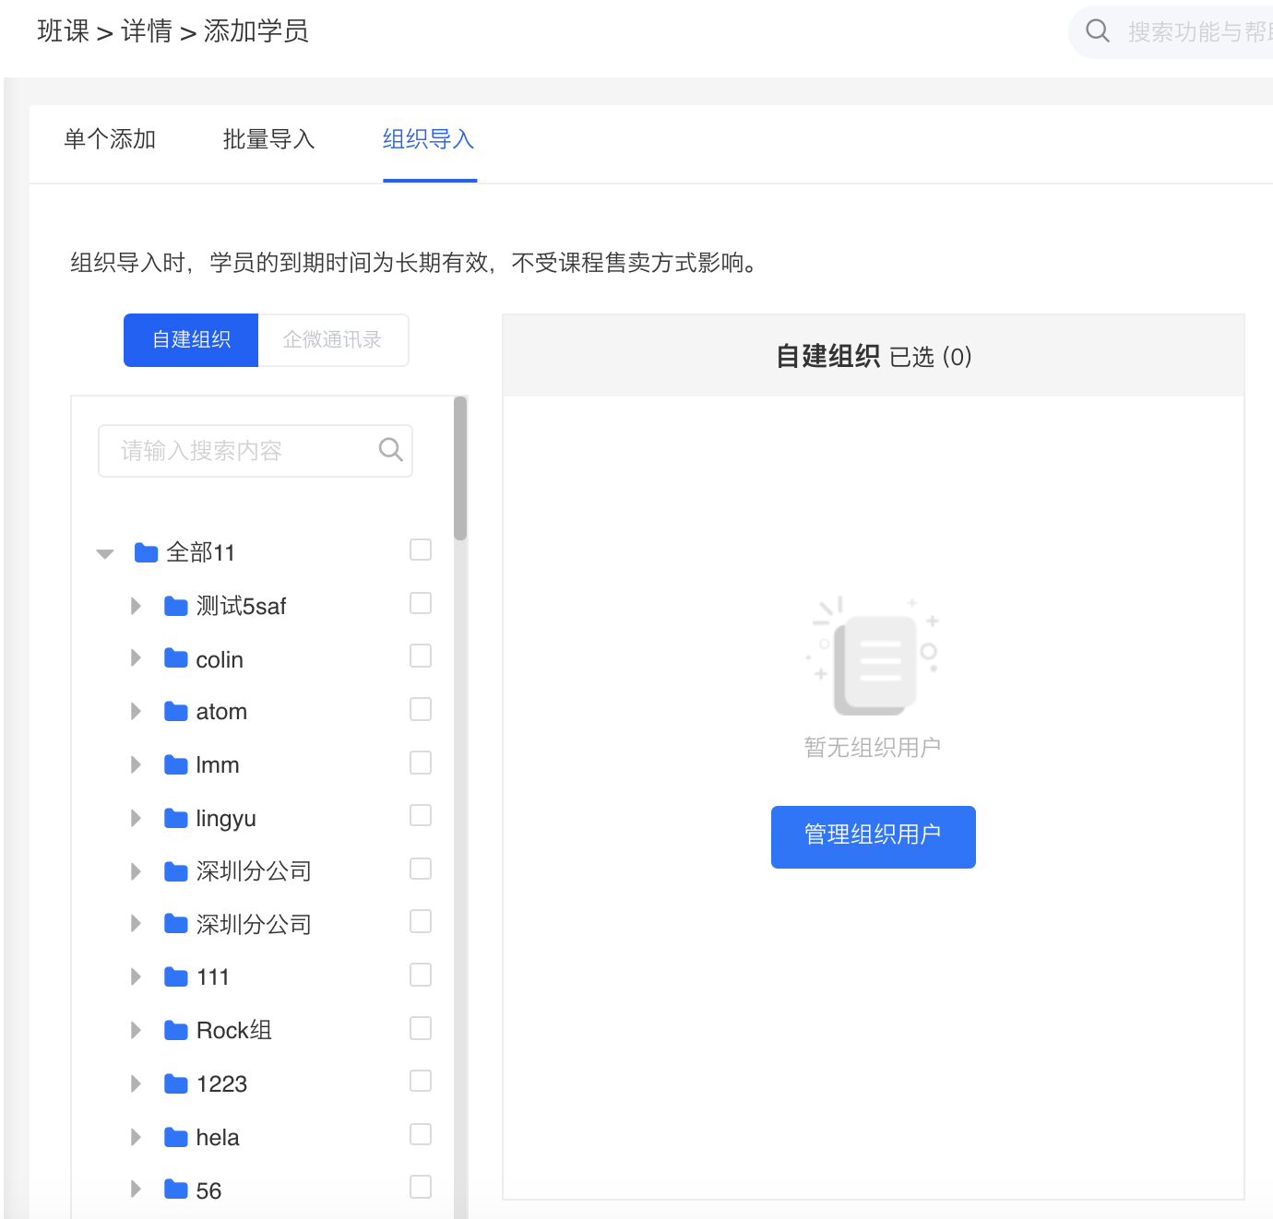Click the organization tree scrollbar thumb

tap(460, 468)
